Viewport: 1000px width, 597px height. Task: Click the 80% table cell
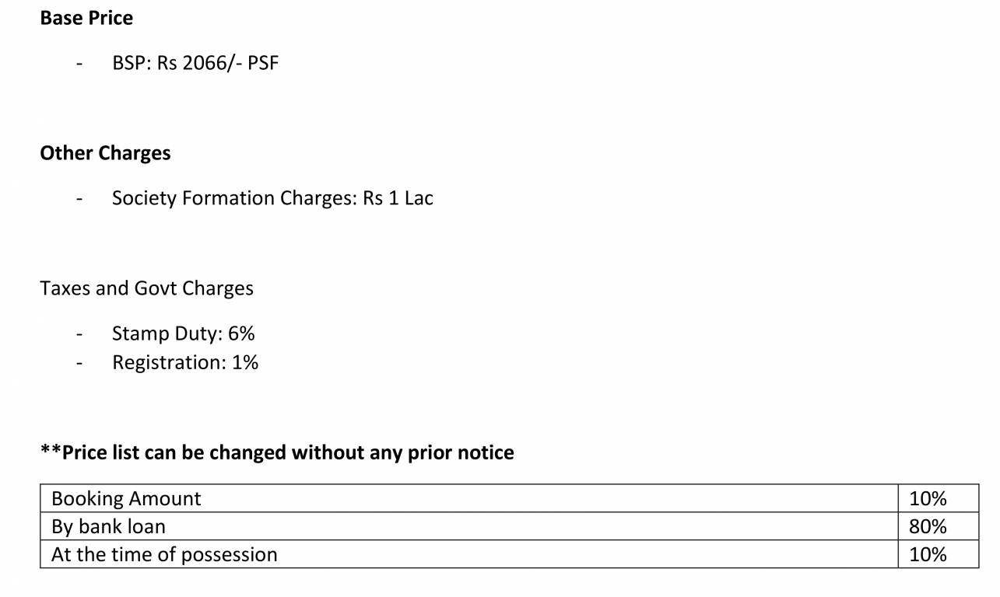pos(928,526)
